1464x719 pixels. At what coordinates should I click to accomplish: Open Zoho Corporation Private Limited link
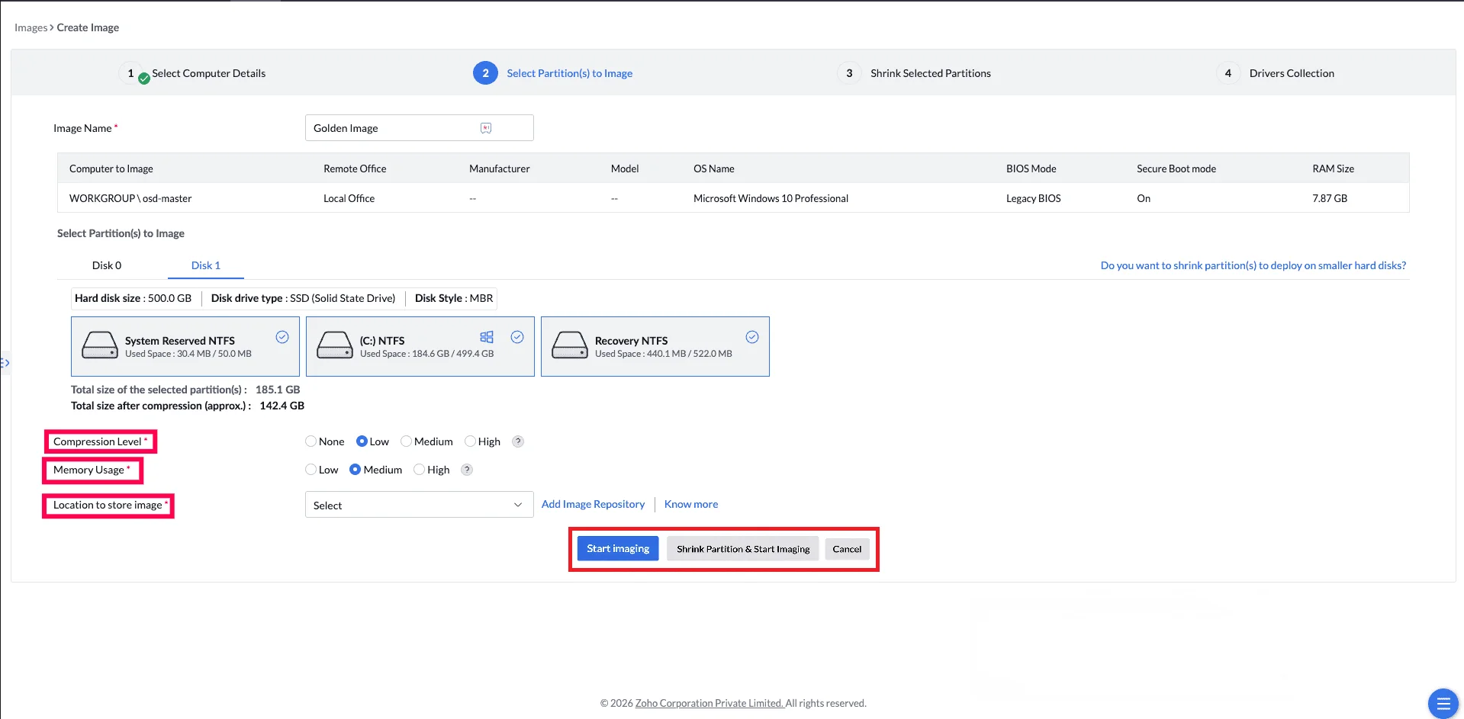709,703
